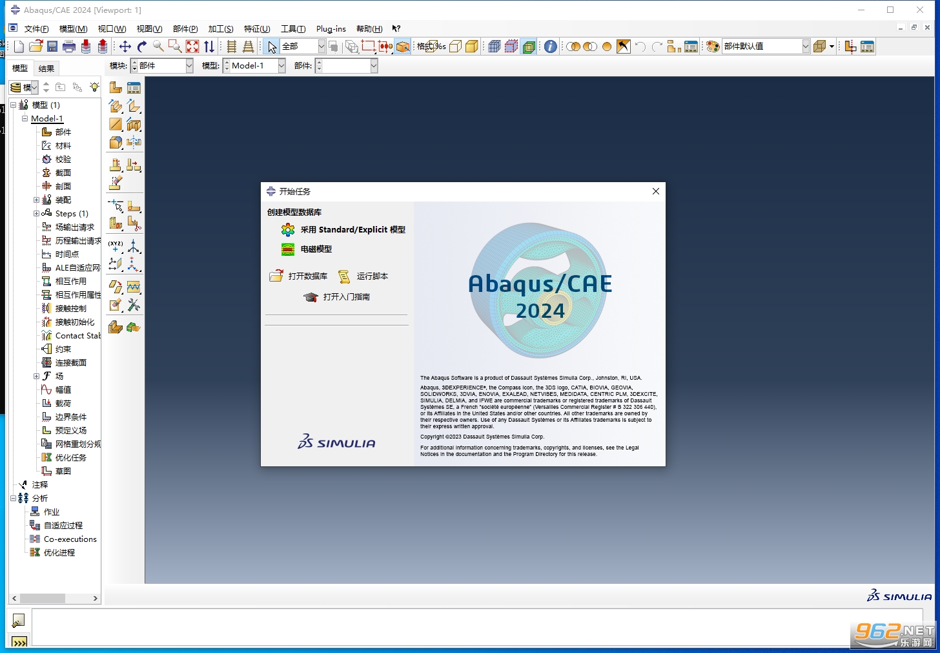
Task: Expand the Steps (1) tree node
Action: pyautogui.click(x=36, y=214)
